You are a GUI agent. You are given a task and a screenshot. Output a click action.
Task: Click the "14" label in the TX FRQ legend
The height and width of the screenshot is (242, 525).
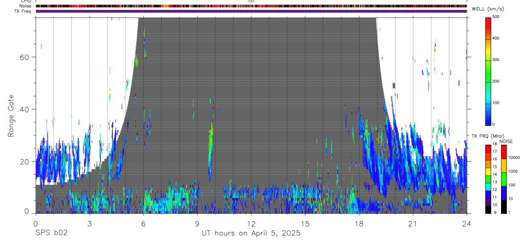tap(494, 174)
